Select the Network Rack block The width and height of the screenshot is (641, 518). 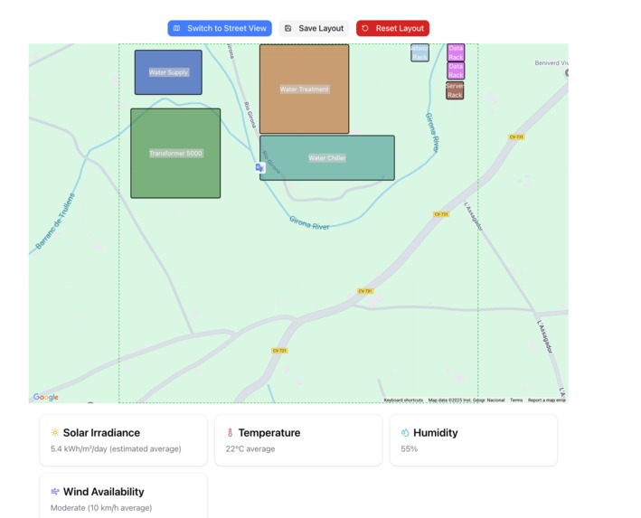coord(419,52)
